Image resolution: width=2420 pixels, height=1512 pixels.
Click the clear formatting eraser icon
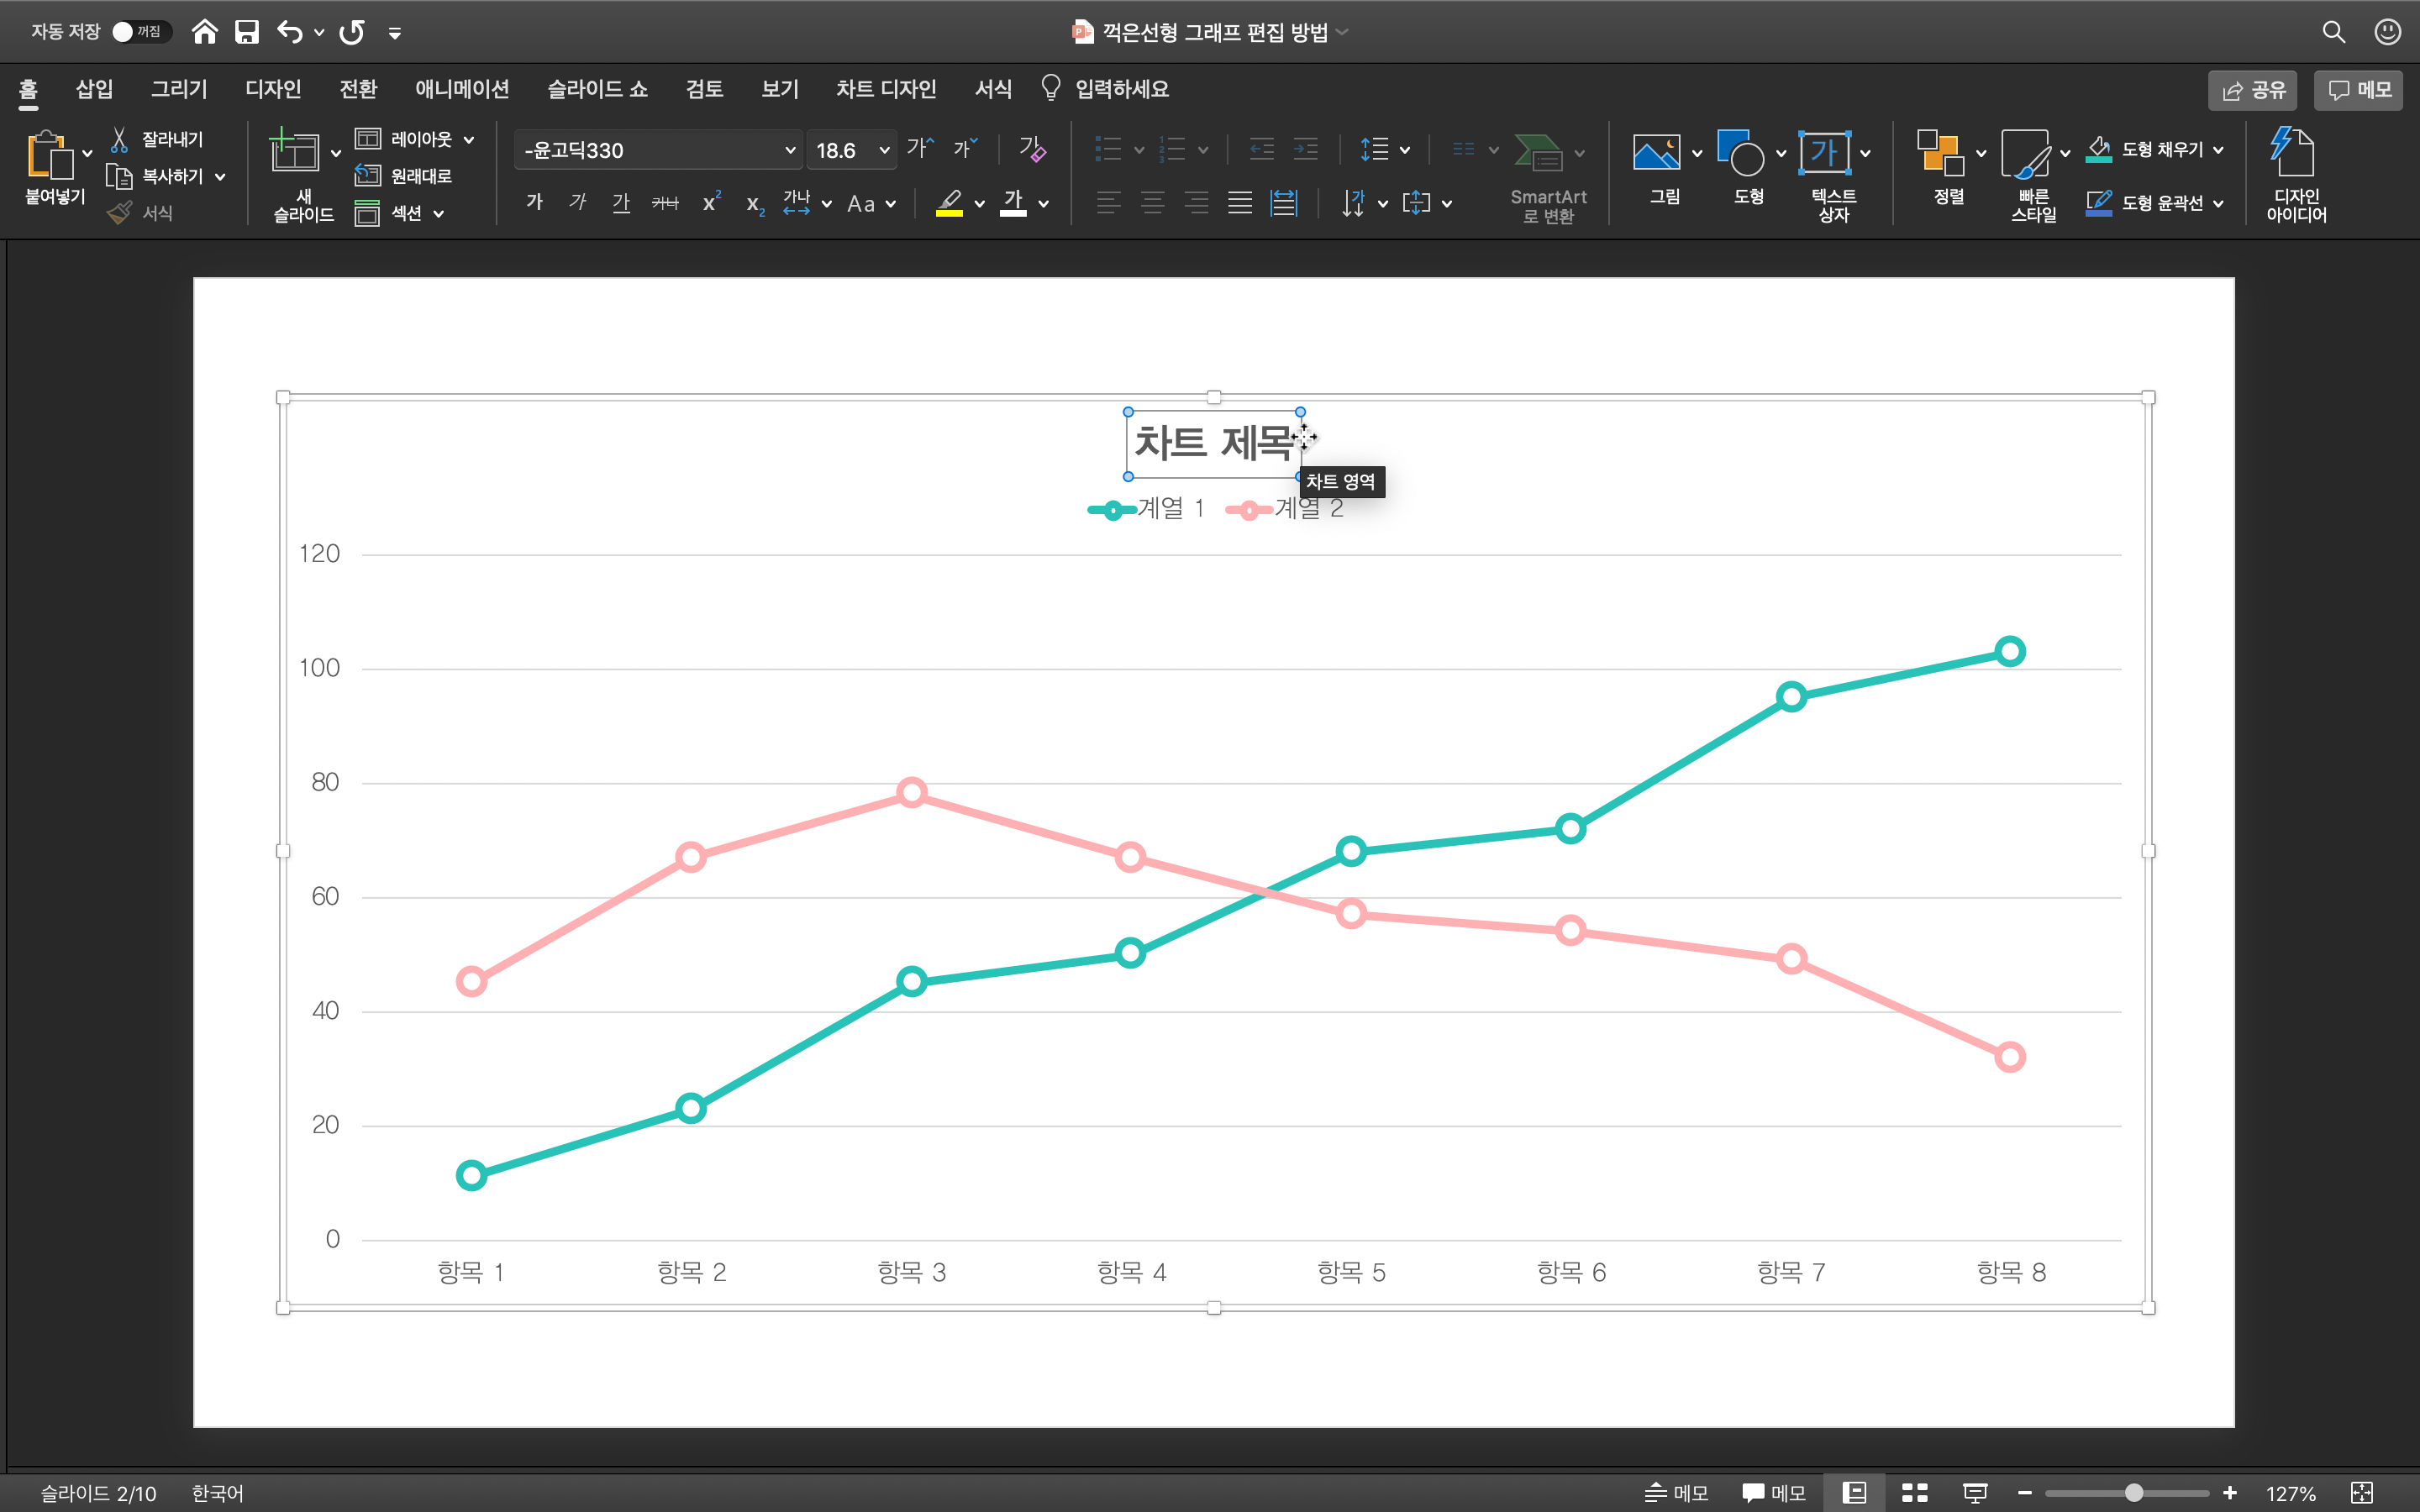(1032, 149)
